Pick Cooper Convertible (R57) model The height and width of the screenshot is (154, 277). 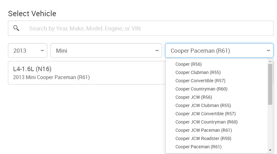click(x=200, y=81)
